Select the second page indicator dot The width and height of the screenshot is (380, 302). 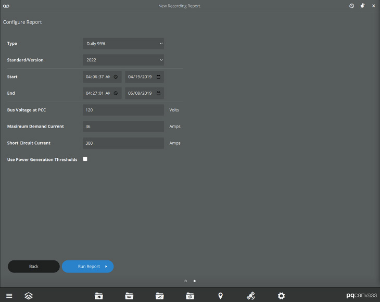(195, 281)
